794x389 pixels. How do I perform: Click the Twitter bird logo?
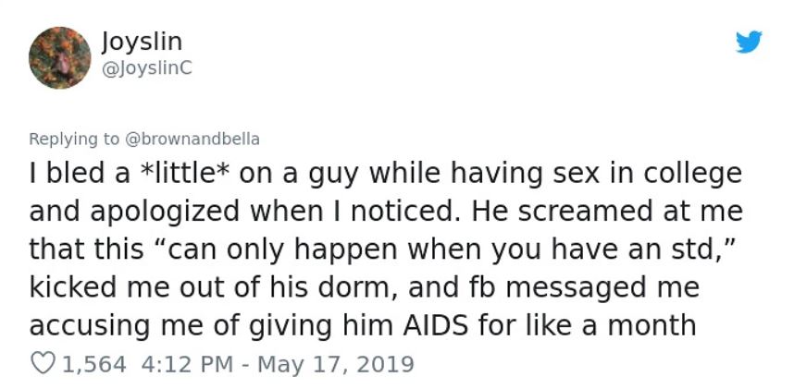point(749,43)
